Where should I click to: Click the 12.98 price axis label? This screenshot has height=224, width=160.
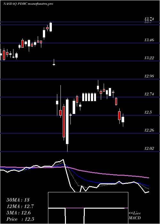tap(149, 76)
